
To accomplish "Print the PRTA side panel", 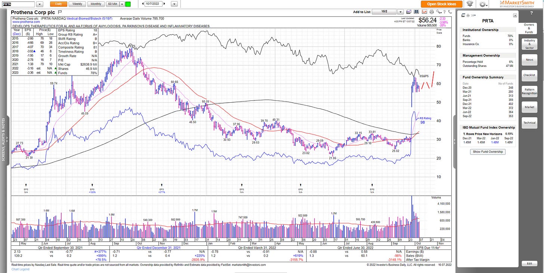I will tap(468, 15).
